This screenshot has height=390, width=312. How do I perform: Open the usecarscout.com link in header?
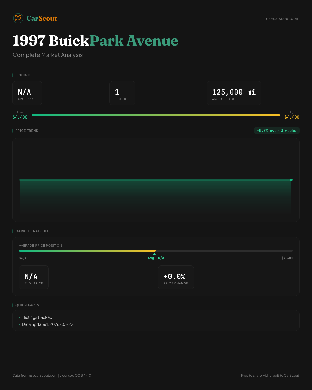tap(282, 18)
